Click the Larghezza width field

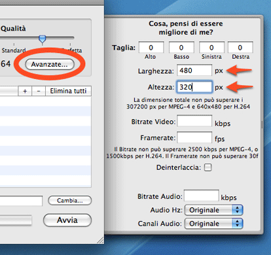point(194,71)
